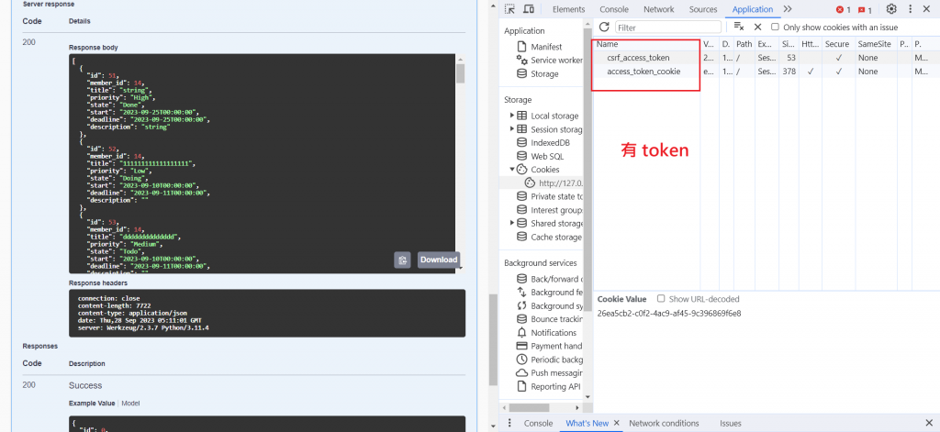Screen dimensions: 940x432
Task: Expand the Session storage tree
Action: point(511,129)
